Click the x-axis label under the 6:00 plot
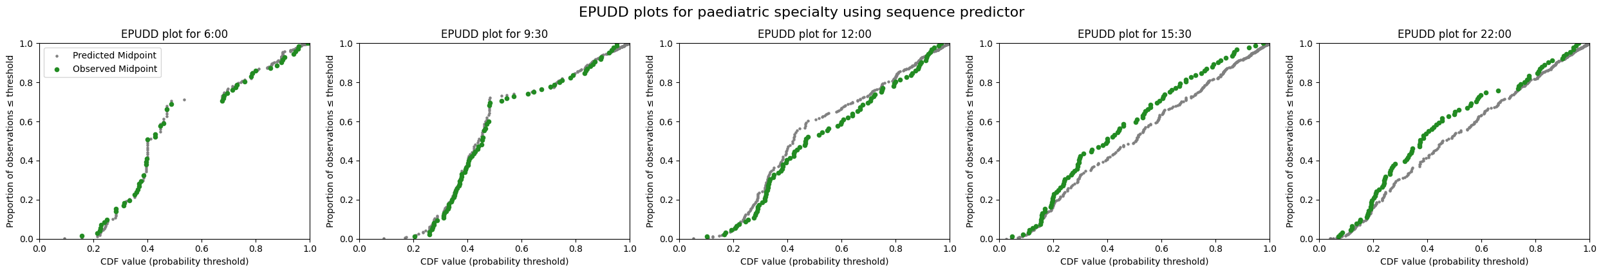 174,262
